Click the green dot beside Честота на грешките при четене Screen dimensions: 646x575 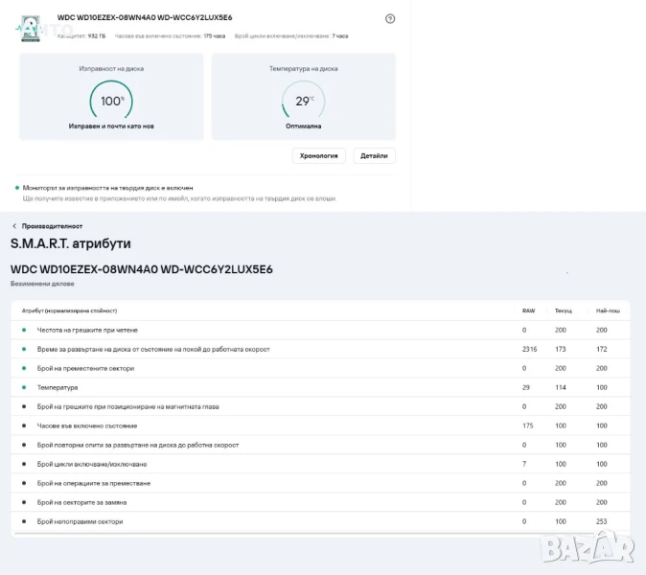tap(23, 330)
